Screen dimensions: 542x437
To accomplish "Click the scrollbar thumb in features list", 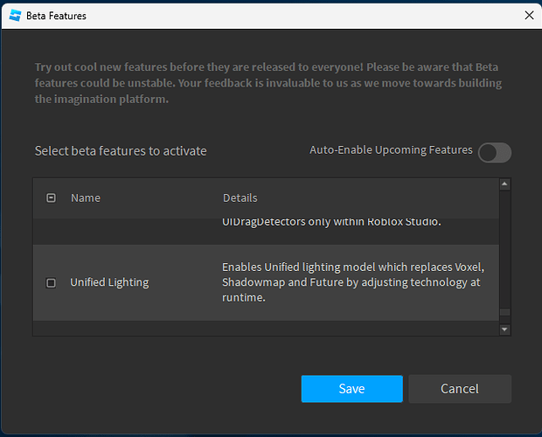I will pyautogui.click(x=504, y=312).
